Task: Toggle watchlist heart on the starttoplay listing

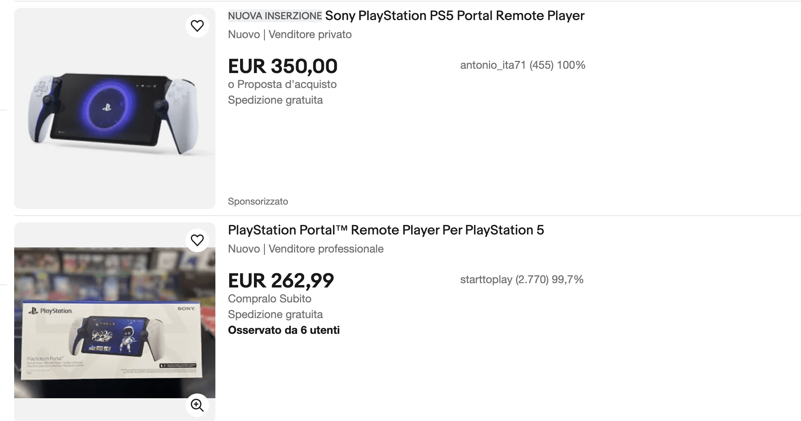Action: click(x=197, y=240)
